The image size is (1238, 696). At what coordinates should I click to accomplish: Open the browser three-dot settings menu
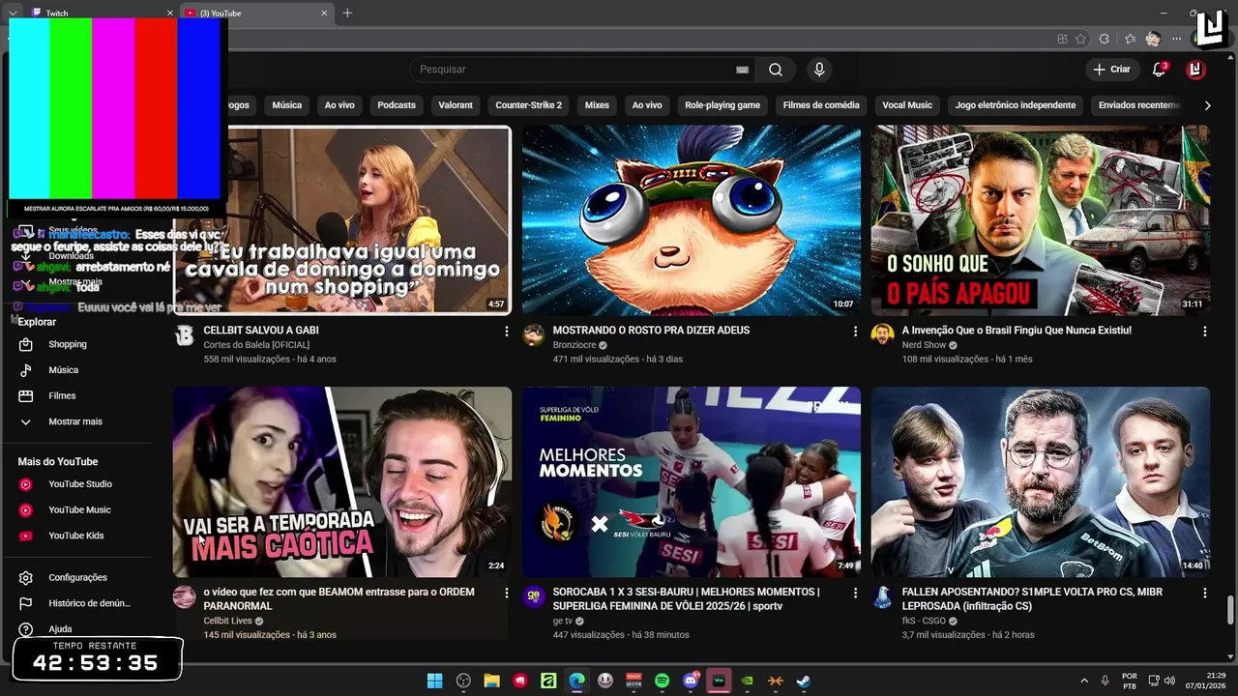tap(1176, 39)
